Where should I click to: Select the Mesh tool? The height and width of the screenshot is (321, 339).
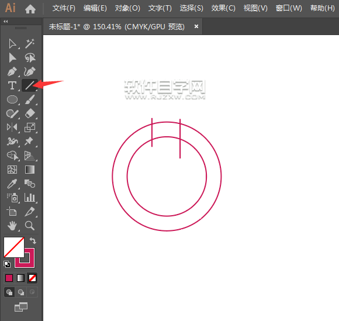tap(12, 170)
